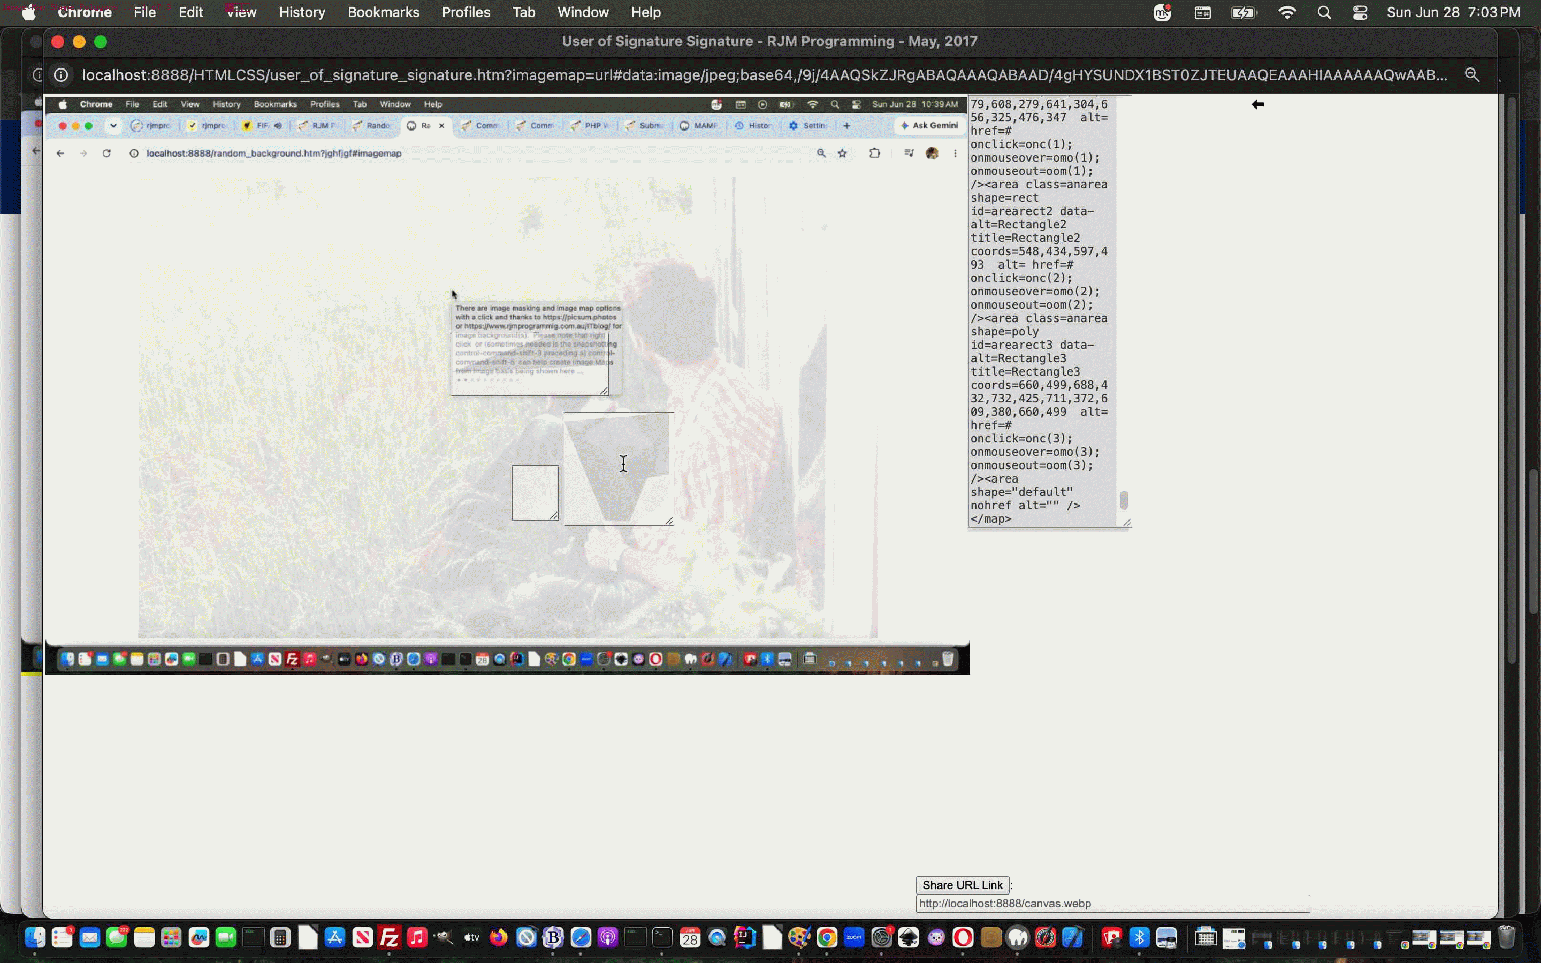Open Notes from the Dock
The width and height of the screenshot is (1541, 963).
click(144, 937)
